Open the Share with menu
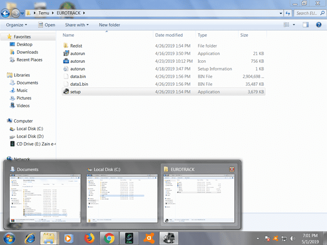This screenshot has width=327, height=245. click(77, 25)
